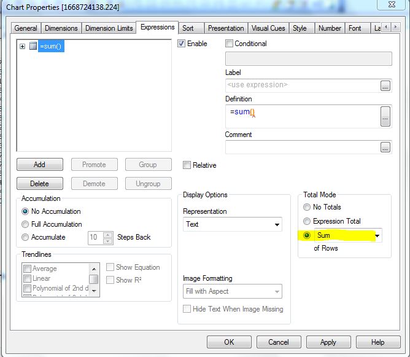Select the =sum() expression in the list
Screen dimensions: 410x357
tap(51, 46)
